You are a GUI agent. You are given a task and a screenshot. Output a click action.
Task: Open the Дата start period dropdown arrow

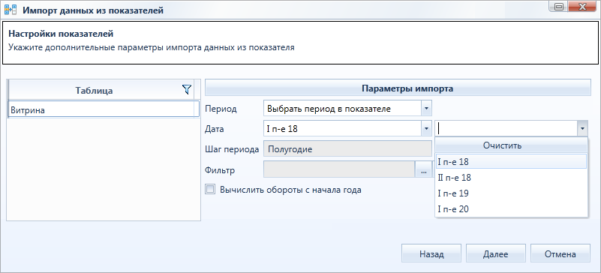pyautogui.click(x=426, y=129)
